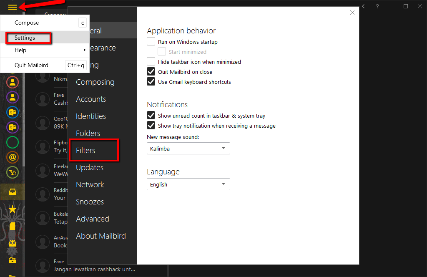Image resolution: width=427 pixels, height=277 pixels.
Task: Click the Reddit sender avatar
Action: coord(43,194)
